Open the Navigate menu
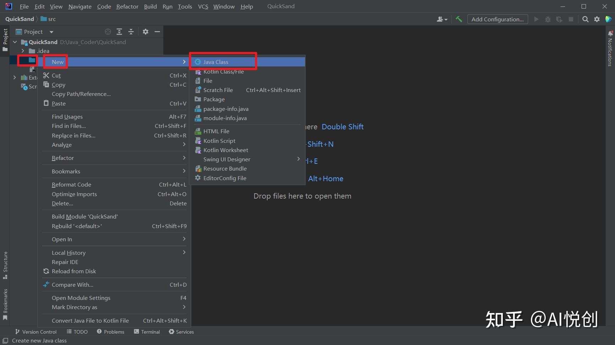Screen dimensions: 615x345 click(x=80, y=6)
